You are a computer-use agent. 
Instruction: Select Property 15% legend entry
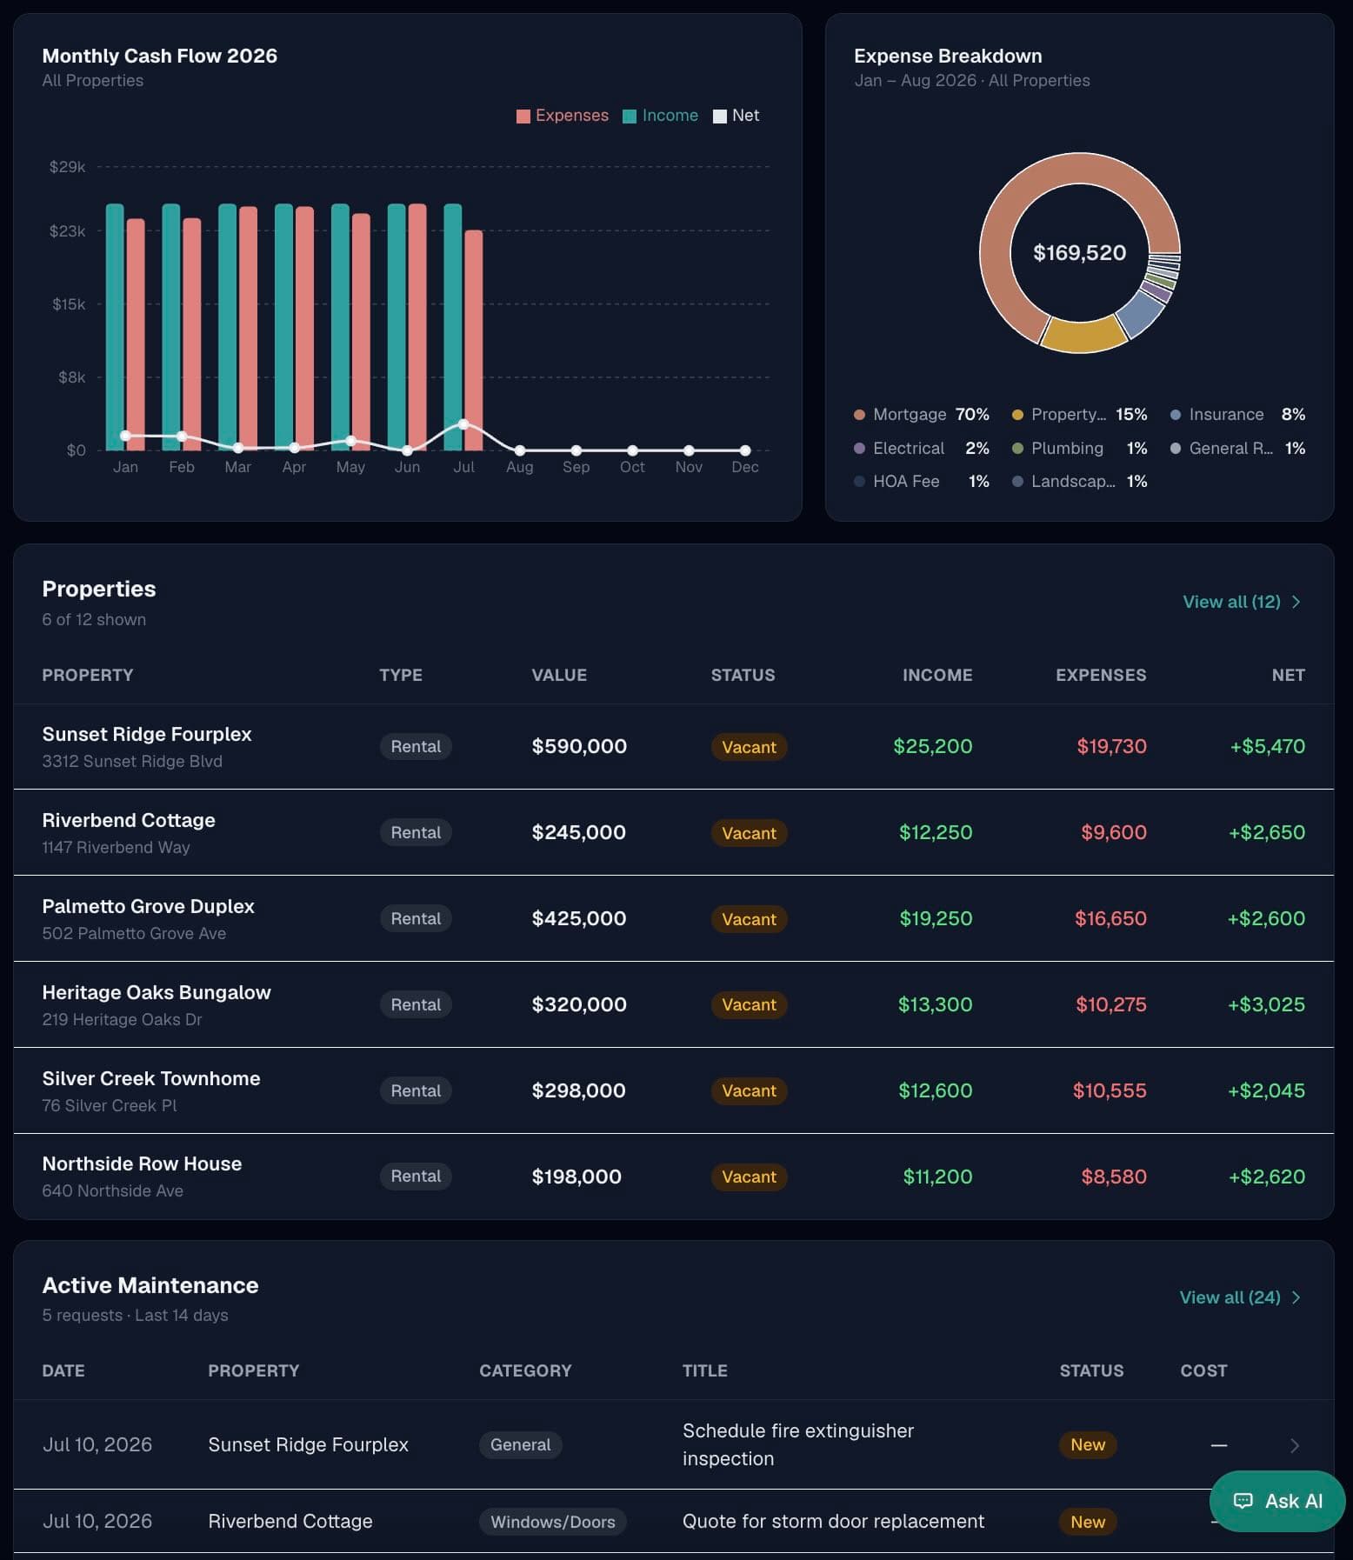pyautogui.click(x=1079, y=414)
